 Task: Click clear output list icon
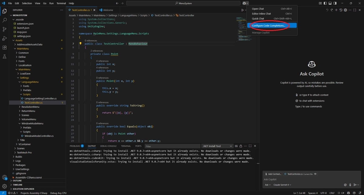click(236, 146)
